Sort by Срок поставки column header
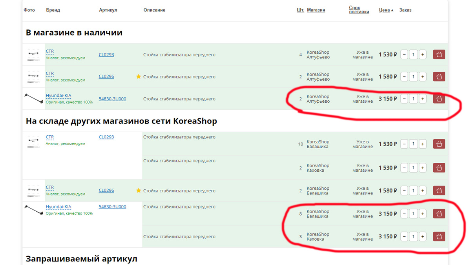This screenshot has width=471, height=265. [359, 10]
